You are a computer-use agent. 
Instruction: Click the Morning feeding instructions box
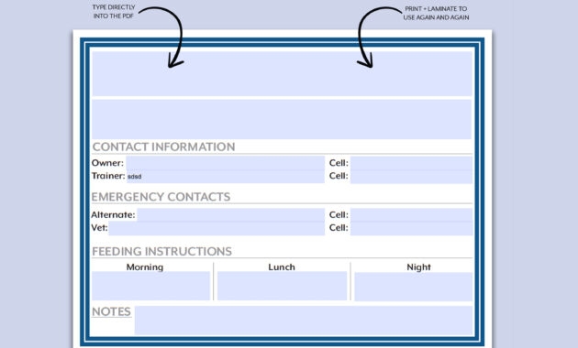(150, 286)
